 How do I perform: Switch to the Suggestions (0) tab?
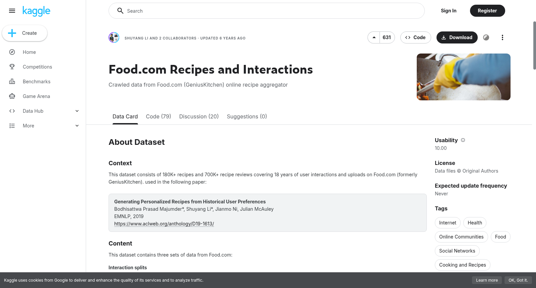pos(247,116)
